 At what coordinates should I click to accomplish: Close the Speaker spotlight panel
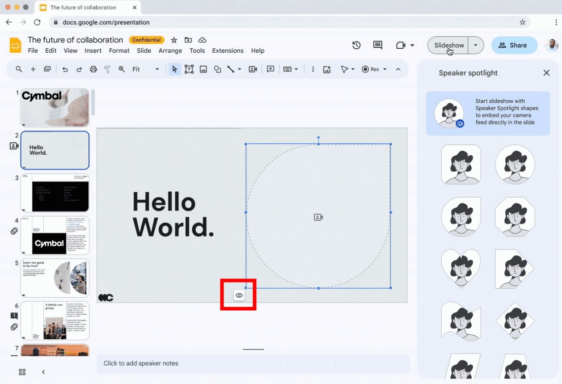[546, 73]
